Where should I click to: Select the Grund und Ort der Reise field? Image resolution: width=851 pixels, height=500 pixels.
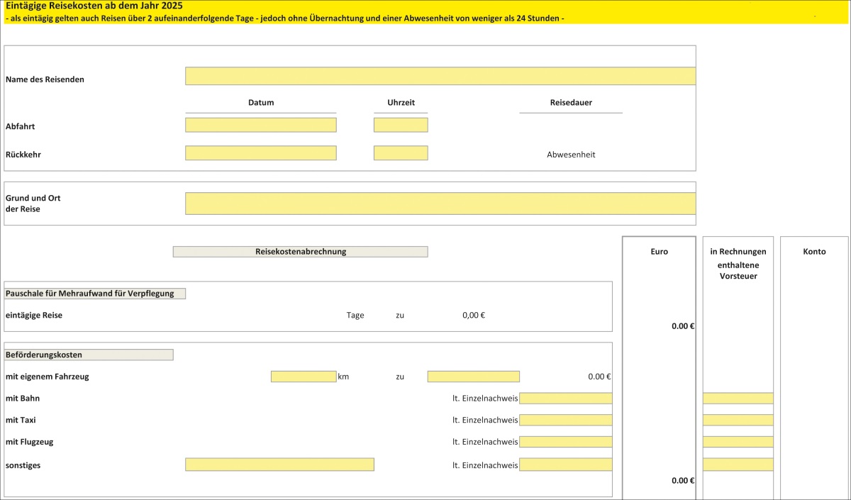click(x=440, y=204)
